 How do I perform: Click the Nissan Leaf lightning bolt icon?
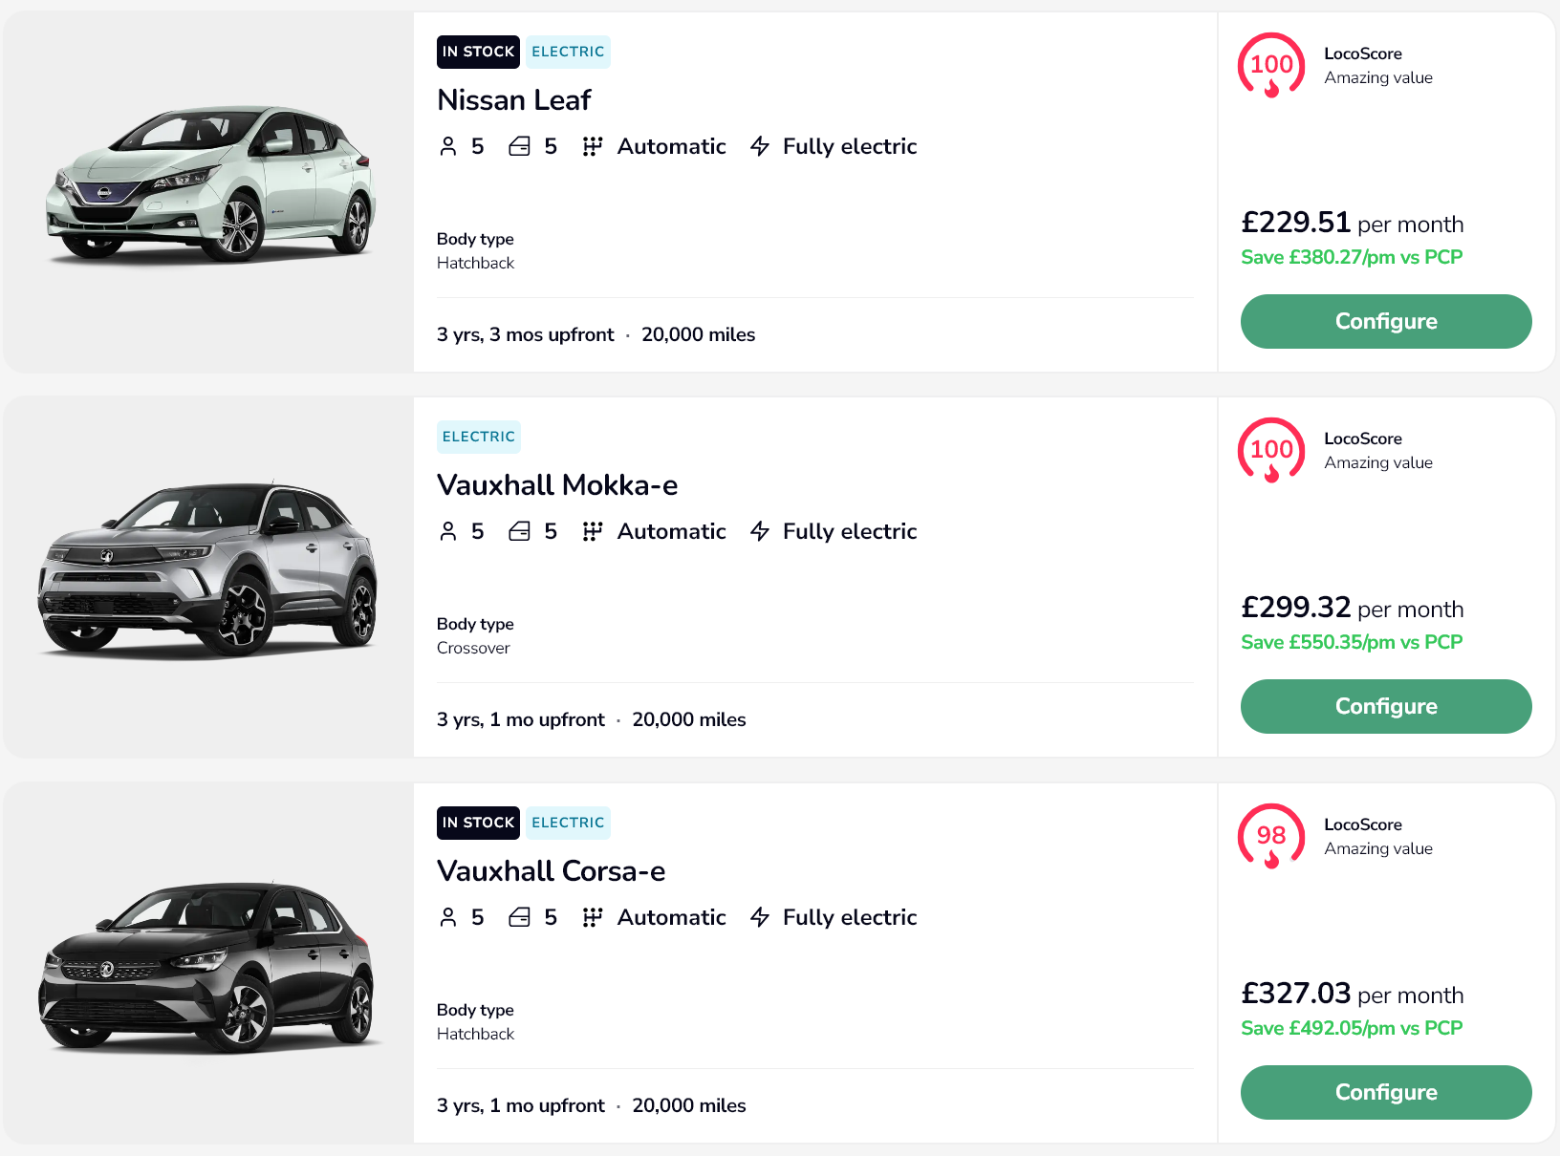760,146
